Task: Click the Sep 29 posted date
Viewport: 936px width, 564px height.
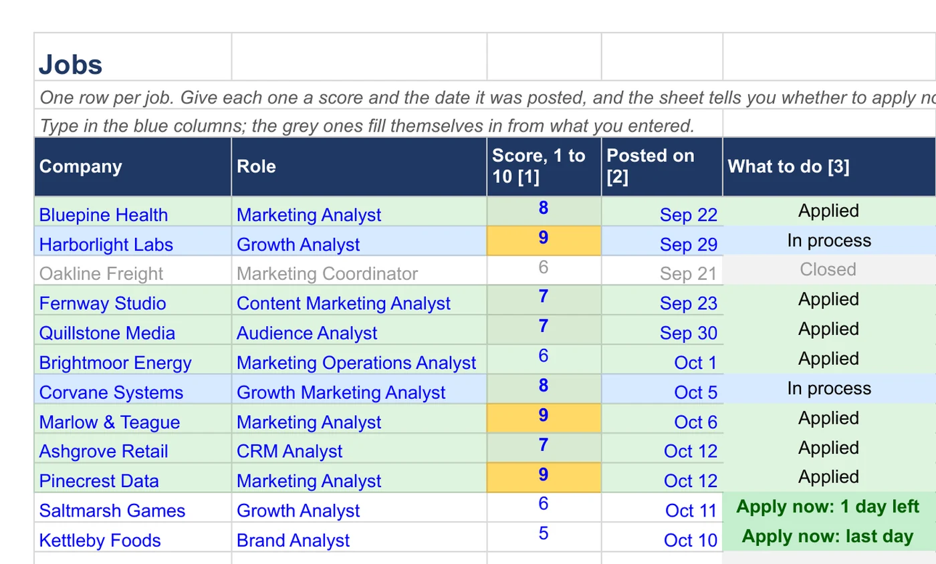Action: (662, 241)
